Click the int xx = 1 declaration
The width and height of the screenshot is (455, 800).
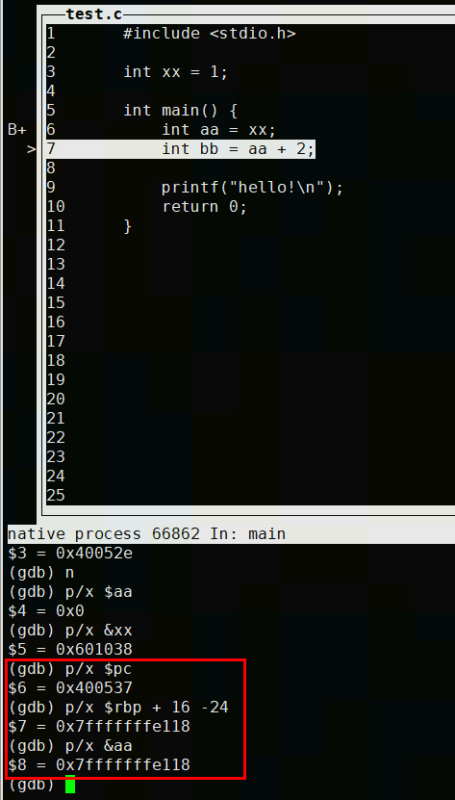click(175, 72)
